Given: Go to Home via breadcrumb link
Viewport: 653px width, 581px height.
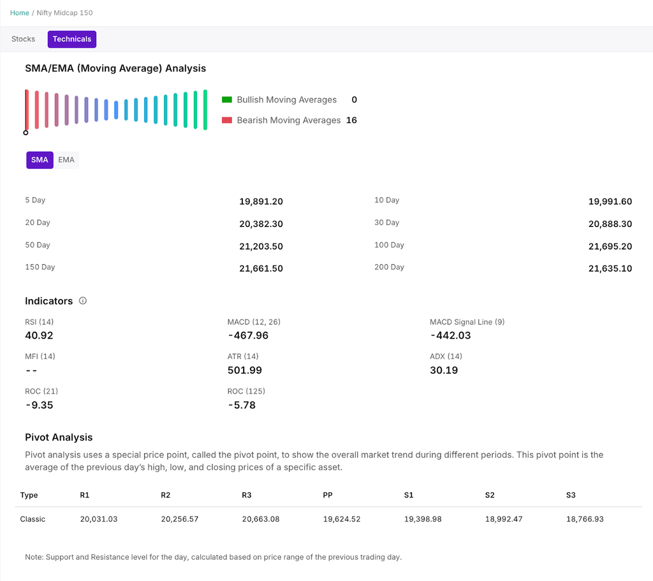Looking at the screenshot, I should 20,13.
